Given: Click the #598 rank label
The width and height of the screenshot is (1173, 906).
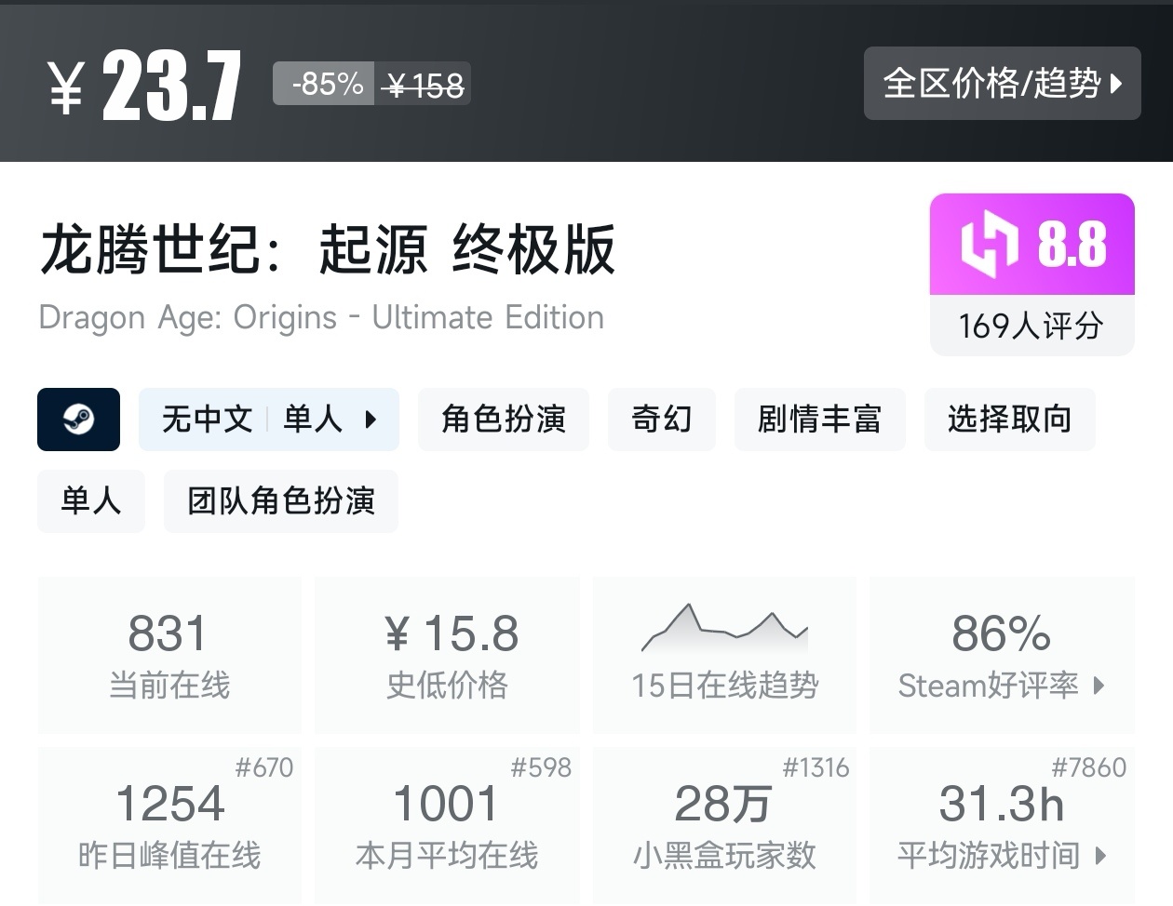Looking at the screenshot, I should (541, 767).
